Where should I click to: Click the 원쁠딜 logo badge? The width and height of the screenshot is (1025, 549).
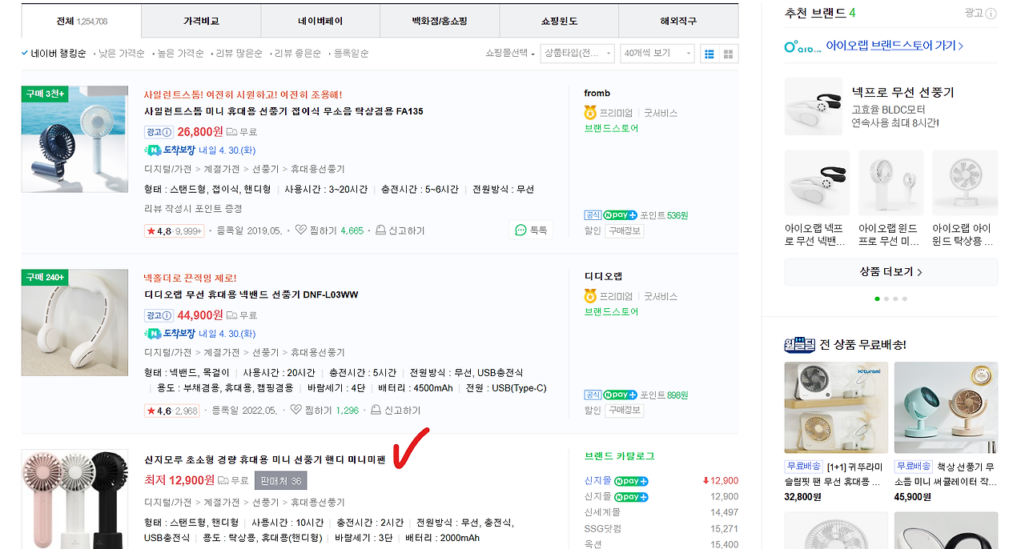(x=799, y=345)
